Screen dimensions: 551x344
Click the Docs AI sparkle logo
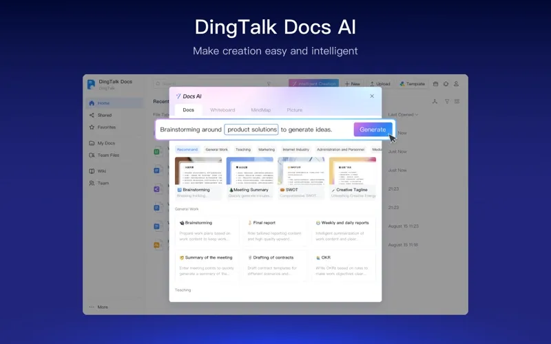coord(178,96)
